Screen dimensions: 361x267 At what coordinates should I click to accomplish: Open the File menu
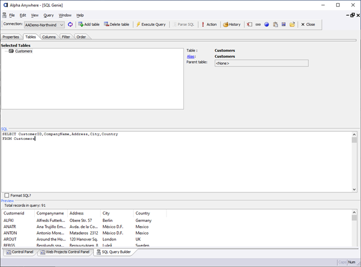click(x=12, y=16)
